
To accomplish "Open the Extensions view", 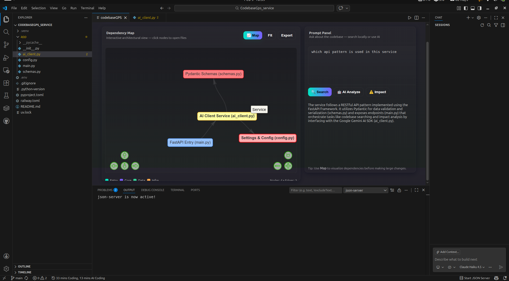I will pyautogui.click(x=6, y=83).
